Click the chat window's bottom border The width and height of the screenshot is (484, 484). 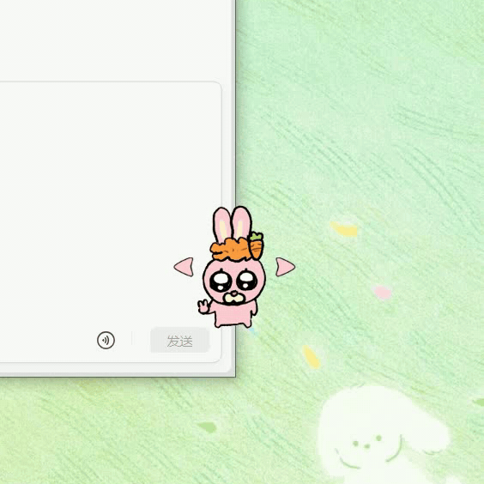point(118,375)
